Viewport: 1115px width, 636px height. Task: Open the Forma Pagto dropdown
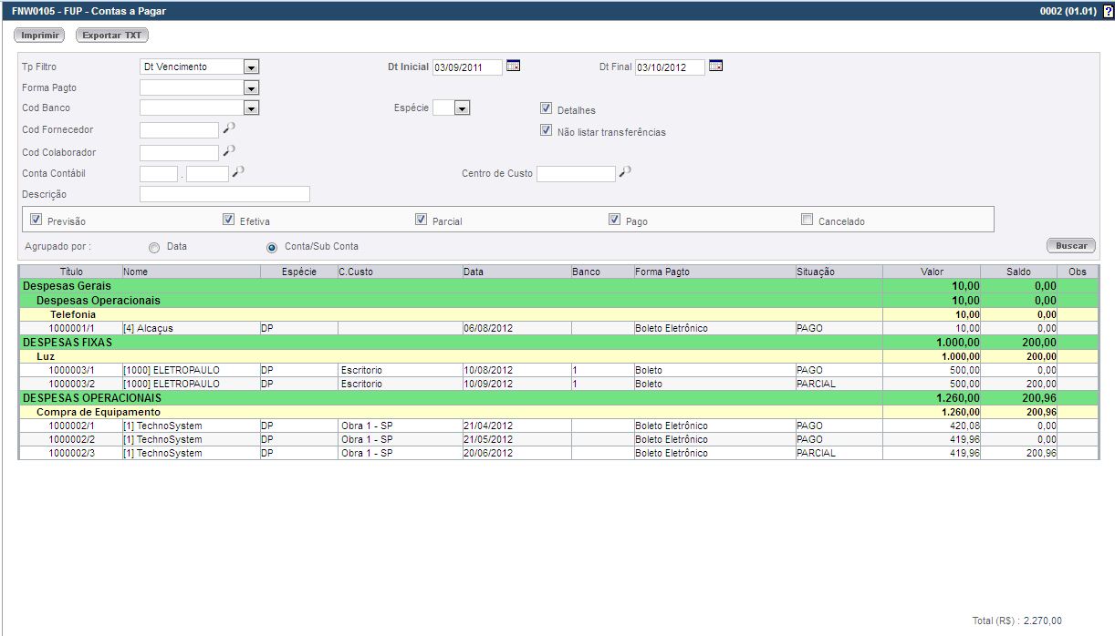(x=251, y=87)
